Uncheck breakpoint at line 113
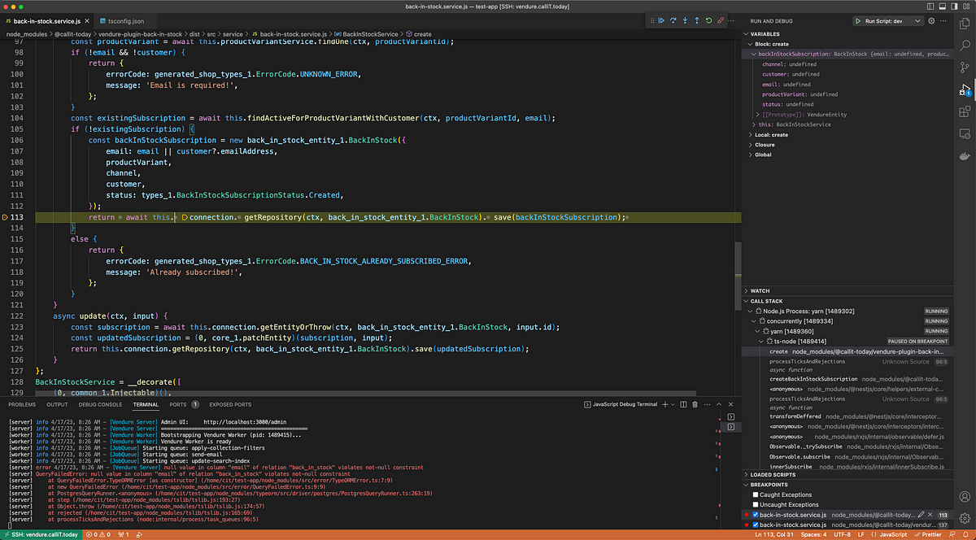Viewport: 976px width, 540px height. [756, 515]
